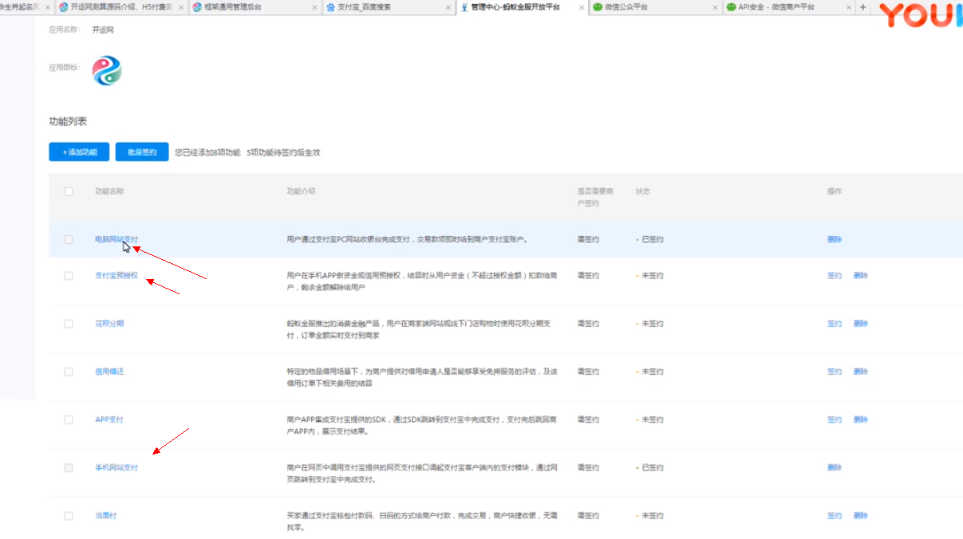Click 签约 for 当面付 row
963x539 pixels.
click(835, 516)
